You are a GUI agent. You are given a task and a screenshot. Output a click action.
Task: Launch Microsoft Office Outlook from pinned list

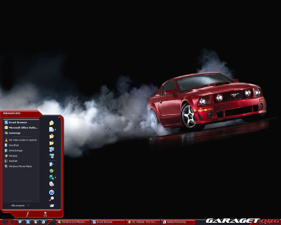pos(22,127)
